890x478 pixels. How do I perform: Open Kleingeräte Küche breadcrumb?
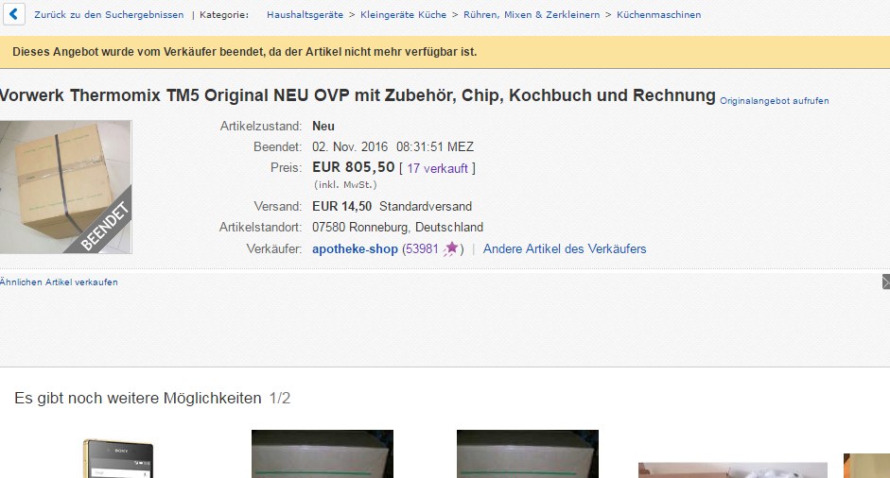tap(403, 15)
